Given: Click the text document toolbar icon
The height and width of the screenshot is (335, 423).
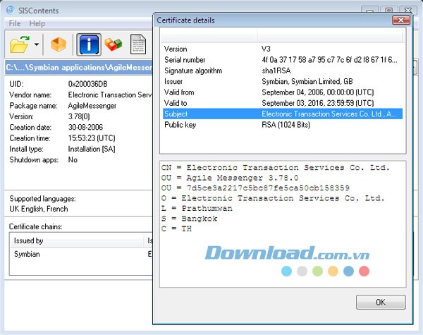Looking at the screenshot, I should 138,46.
